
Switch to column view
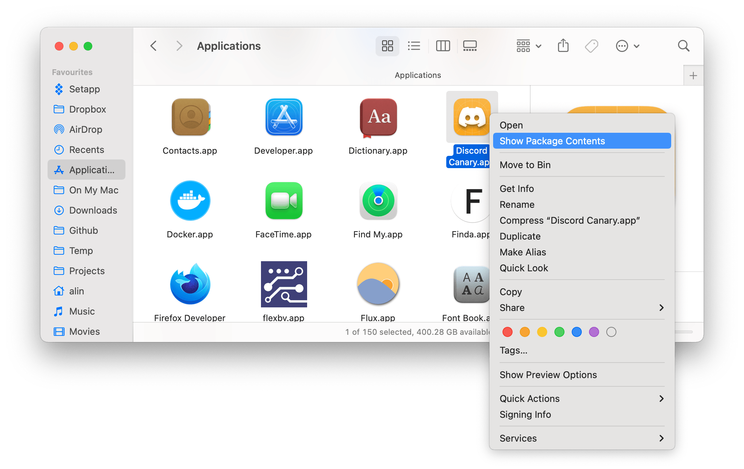tap(443, 46)
